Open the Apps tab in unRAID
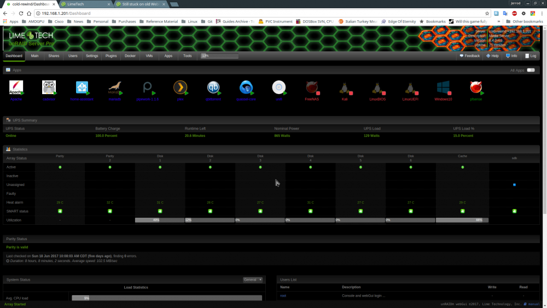The width and height of the screenshot is (547, 308). [168, 56]
